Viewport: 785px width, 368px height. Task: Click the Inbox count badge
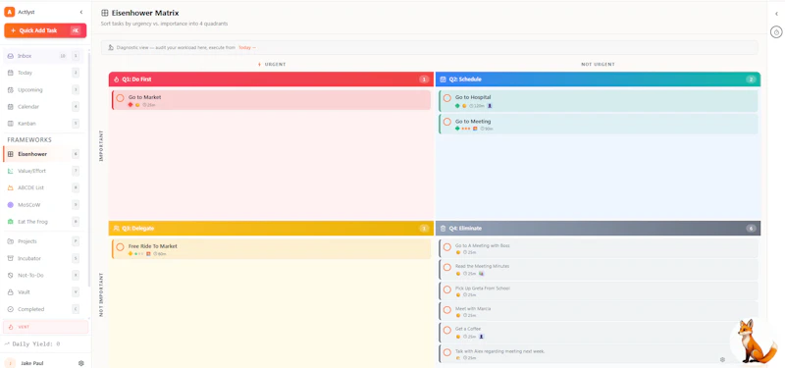tap(63, 56)
